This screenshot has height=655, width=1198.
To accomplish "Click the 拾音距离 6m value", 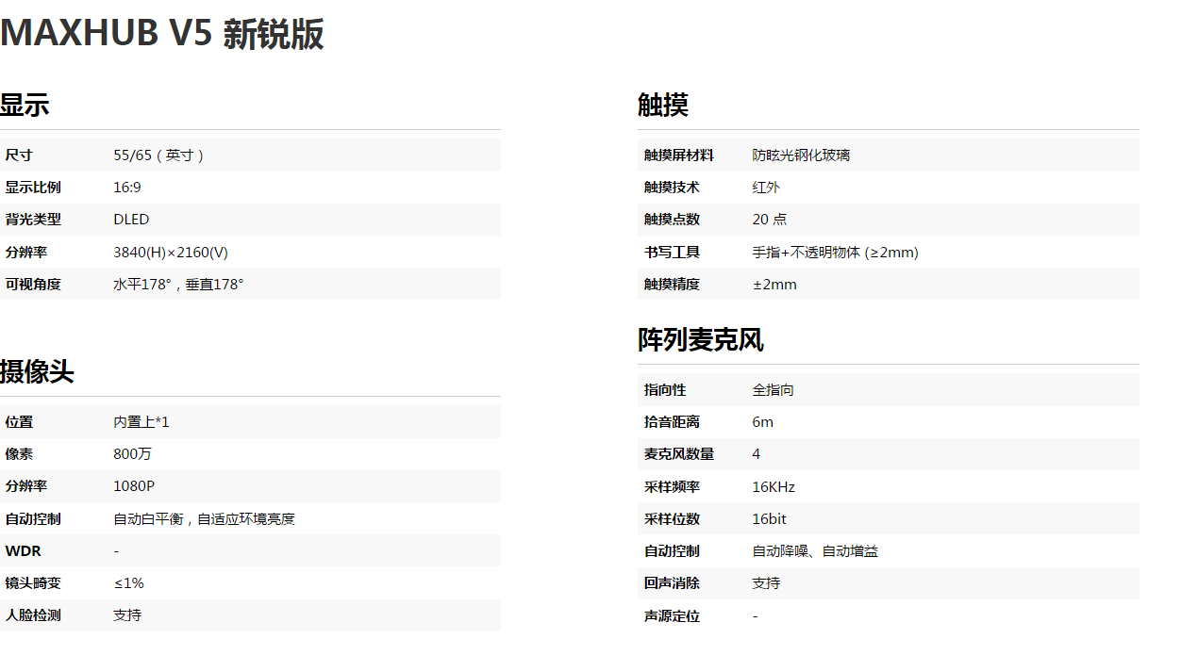I will pos(762,422).
